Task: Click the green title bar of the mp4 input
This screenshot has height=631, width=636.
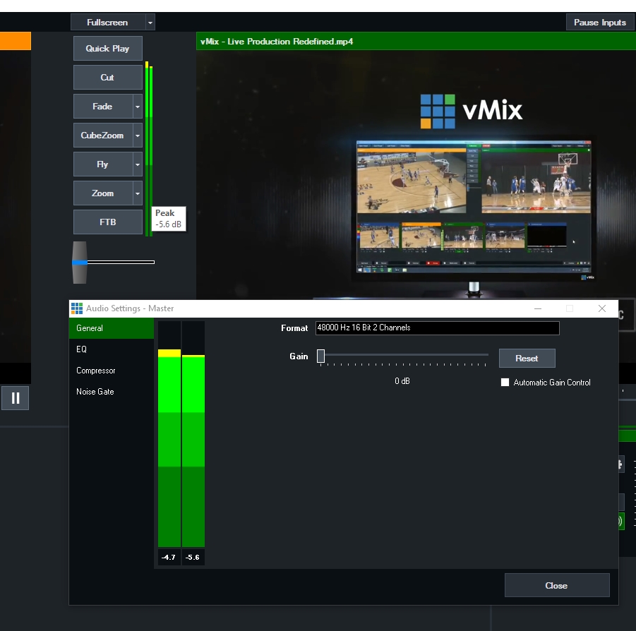Action: [x=416, y=42]
